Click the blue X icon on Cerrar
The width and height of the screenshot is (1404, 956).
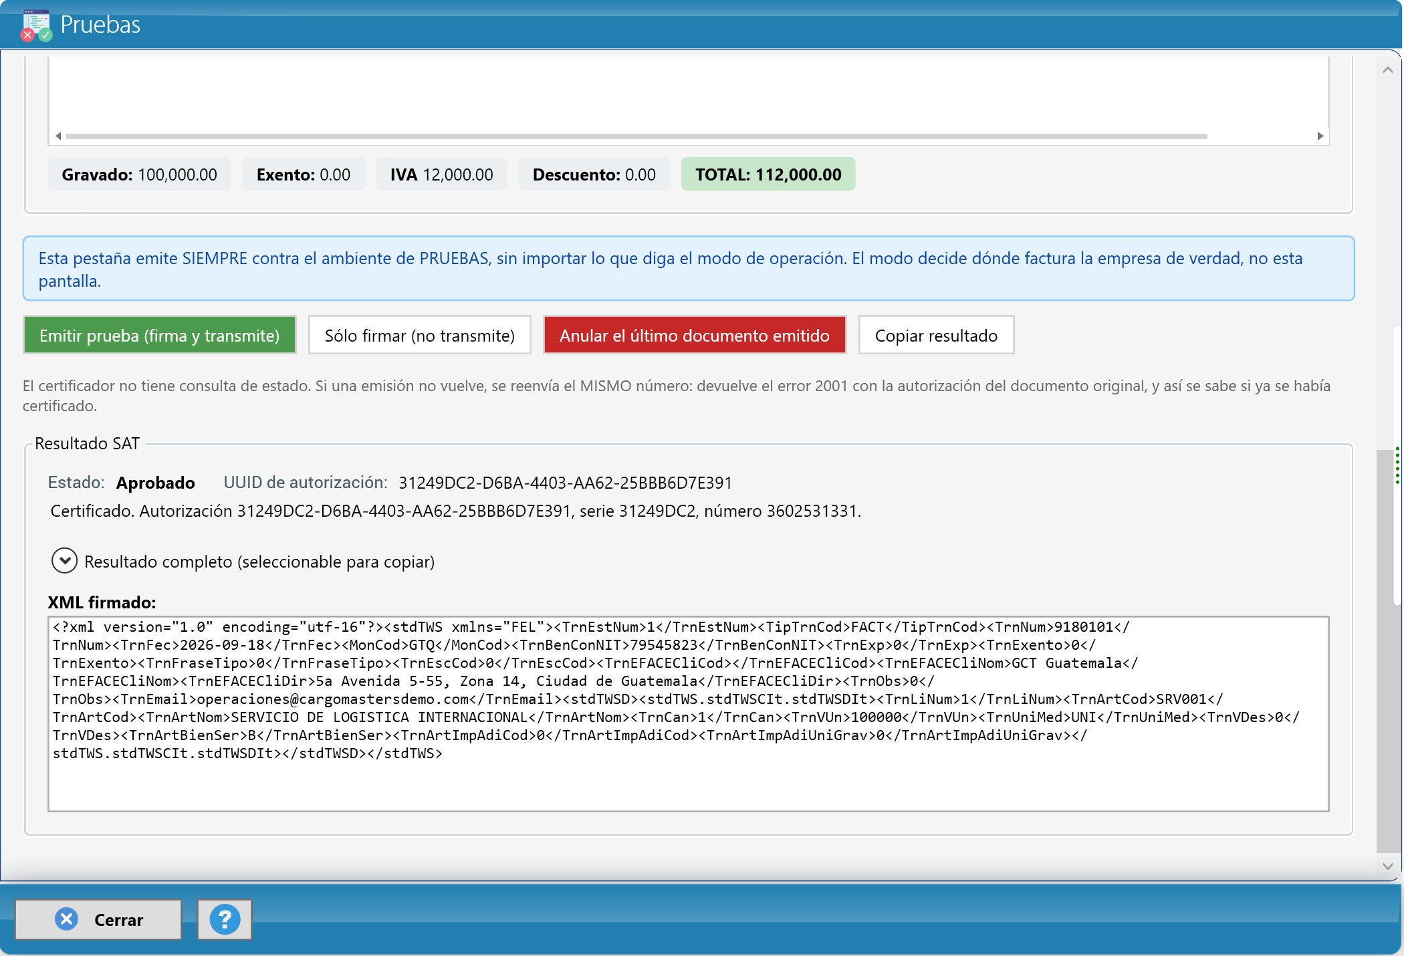(x=66, y=919)
